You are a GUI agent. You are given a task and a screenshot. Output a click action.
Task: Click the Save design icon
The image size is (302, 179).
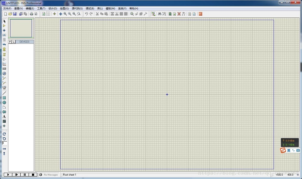tap(15, 14)
